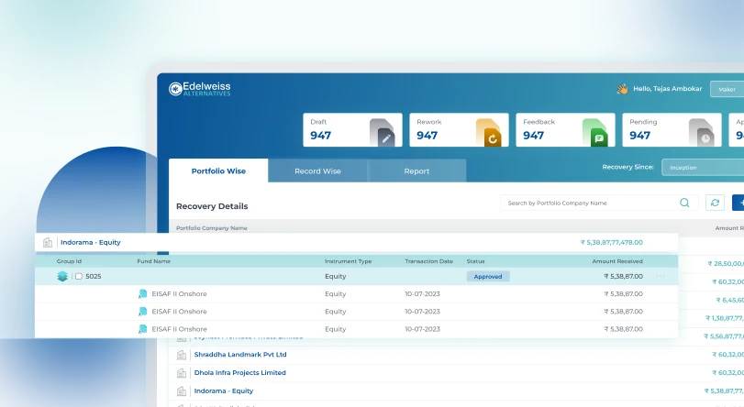The height and width of the screenshot is (407, 744).
Task: Click the refresh icon beside search box
Action: click(x=715, y=203)
